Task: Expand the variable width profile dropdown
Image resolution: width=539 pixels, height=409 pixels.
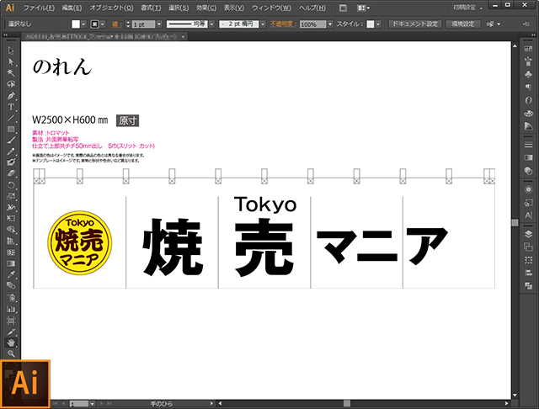Action: 211,24
